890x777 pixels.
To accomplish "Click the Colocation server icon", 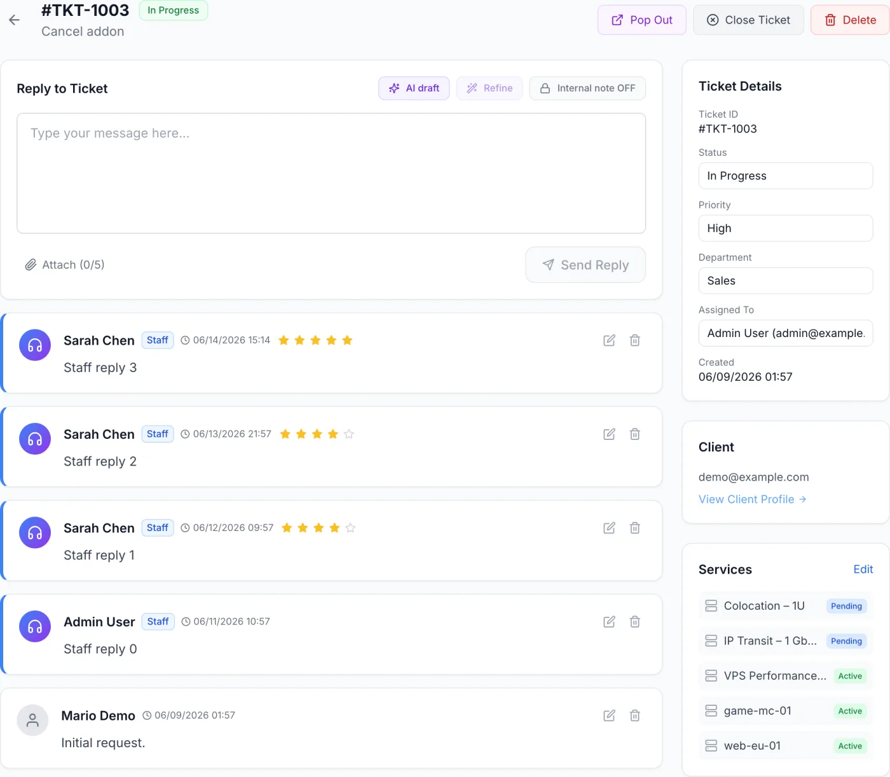I will [711, 606].
